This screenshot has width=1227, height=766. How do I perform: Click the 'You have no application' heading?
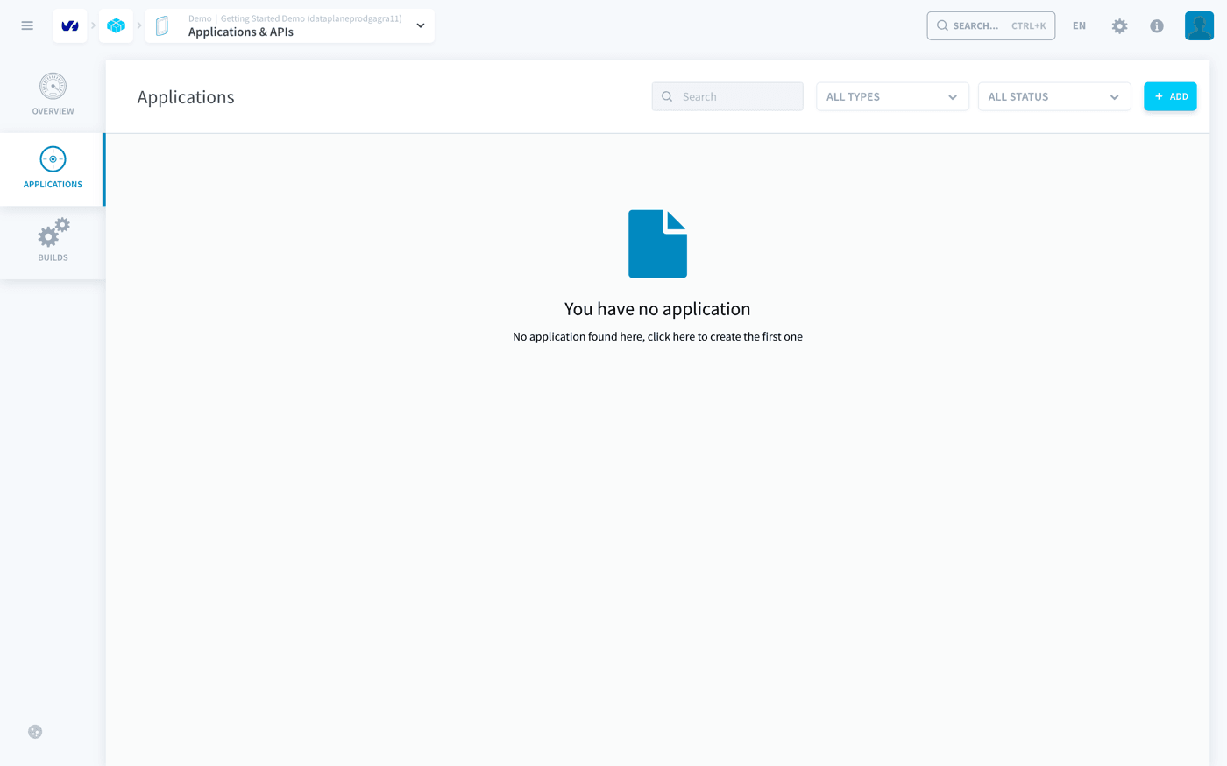[657, 308]
